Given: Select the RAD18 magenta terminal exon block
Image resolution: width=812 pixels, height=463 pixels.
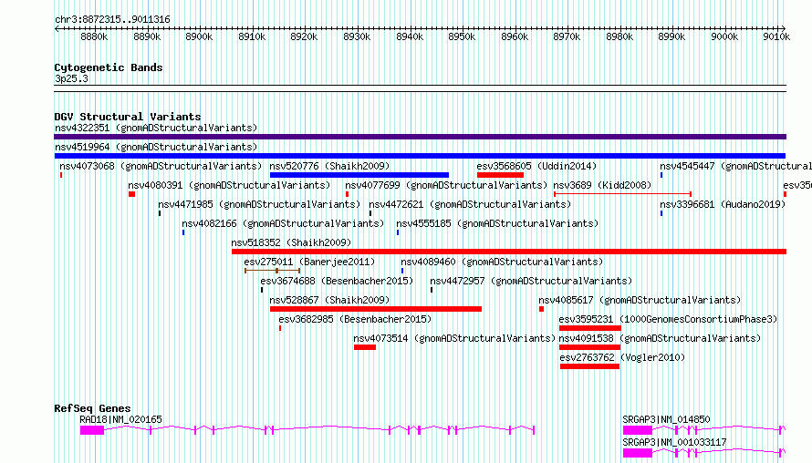Looking at the screenshot, I should click(x=91, y=430).
